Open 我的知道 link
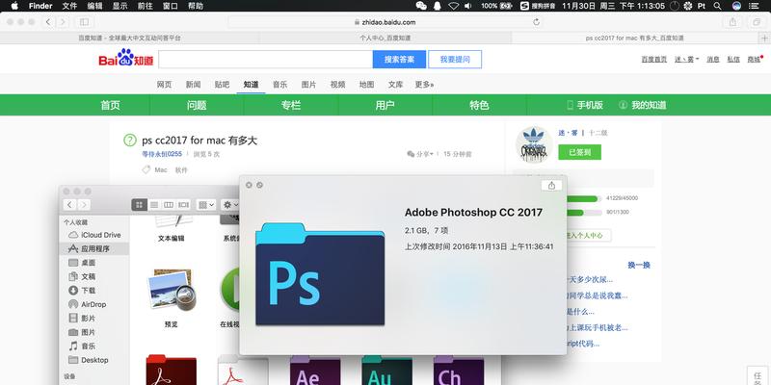771x385 pixels. [x=643, y=105]
